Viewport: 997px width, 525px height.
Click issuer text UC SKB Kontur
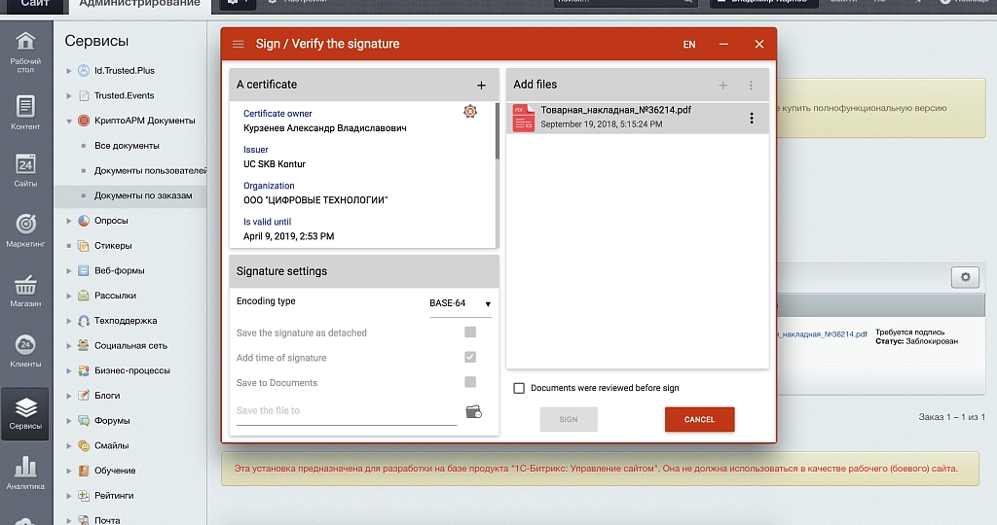[274, 164]
